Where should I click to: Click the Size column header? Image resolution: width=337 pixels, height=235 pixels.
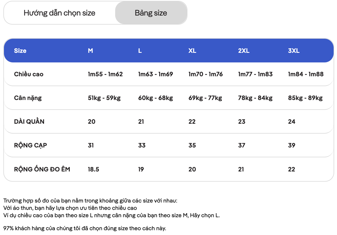(20, 51)
